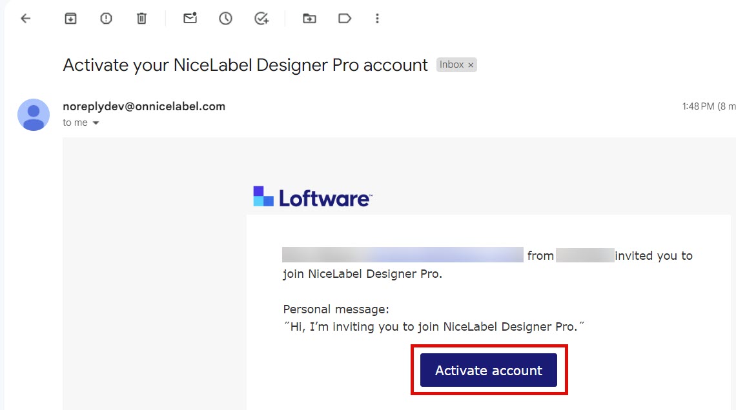Image resolution: width=736 pixels, height=410 pixels.
Task: Go back to inbox with back arrow
Action: click(26, 19)
